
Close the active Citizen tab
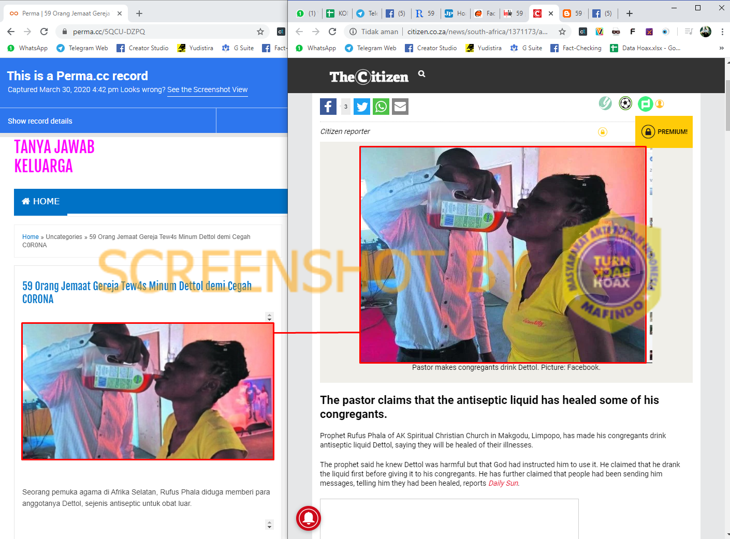pyautogui.click(x=551, y=13)
